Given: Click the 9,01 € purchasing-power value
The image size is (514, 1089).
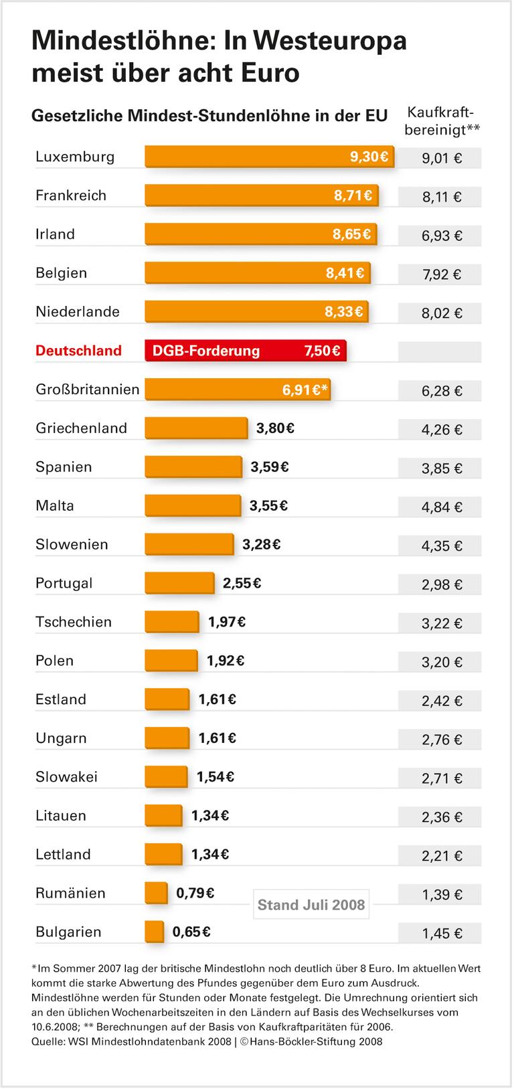Looking at the screenshot, I should pyautogui.click(x=440, y=159).
